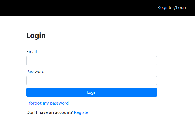
Task: Go to account registration via Register
Action: pyautogui.click(x=82, y=112)
